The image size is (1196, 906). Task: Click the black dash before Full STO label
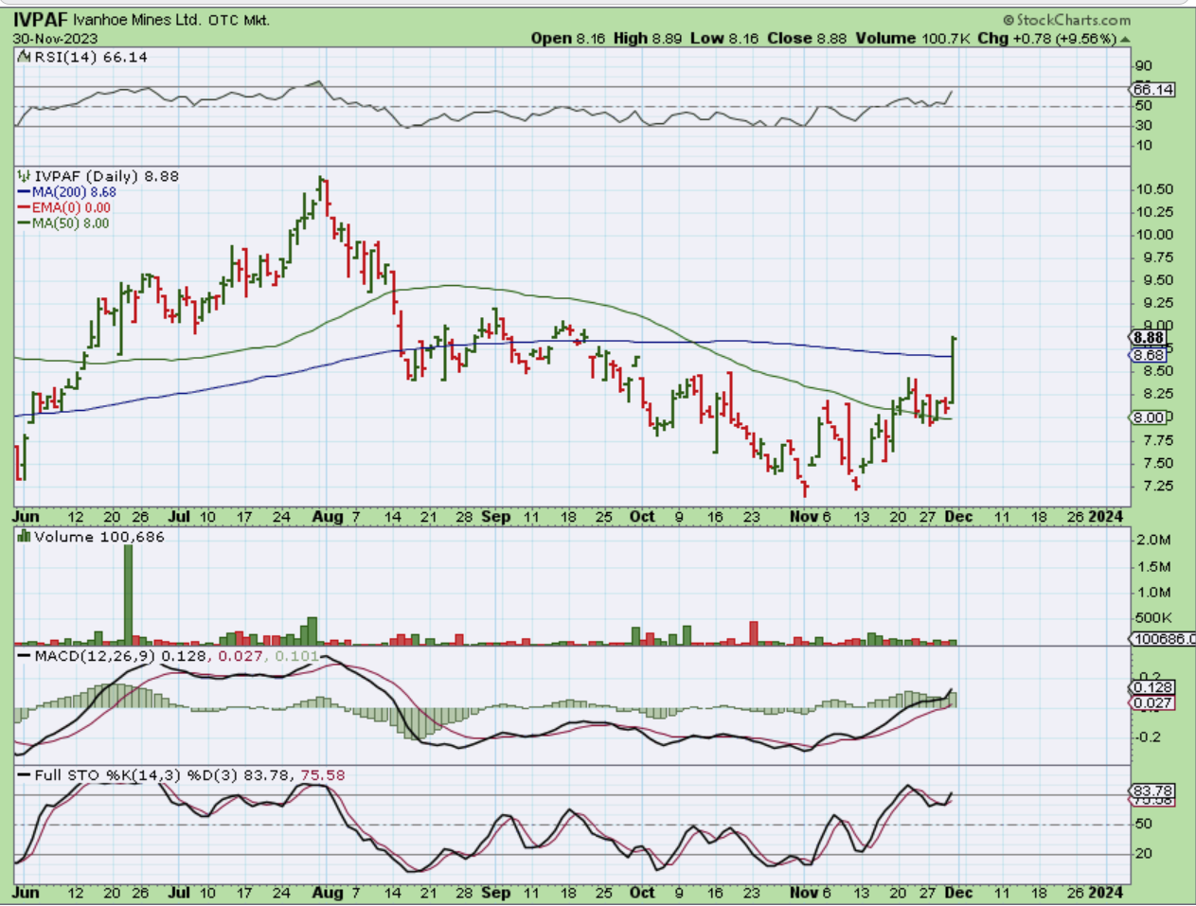tap(25, 775)
